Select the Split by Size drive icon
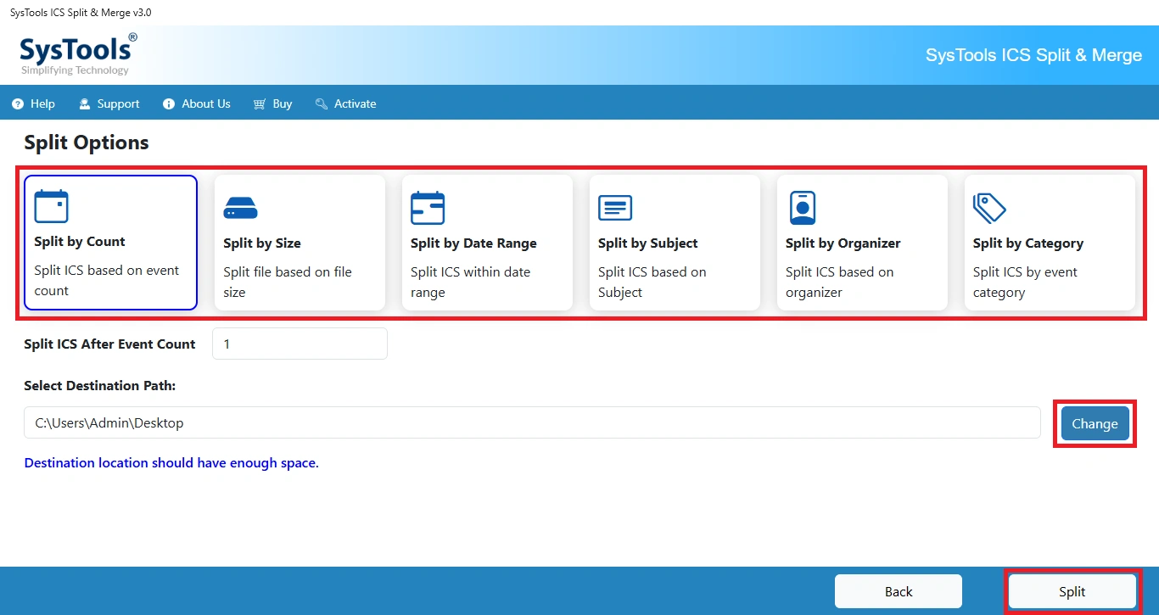 coord(240,208)
